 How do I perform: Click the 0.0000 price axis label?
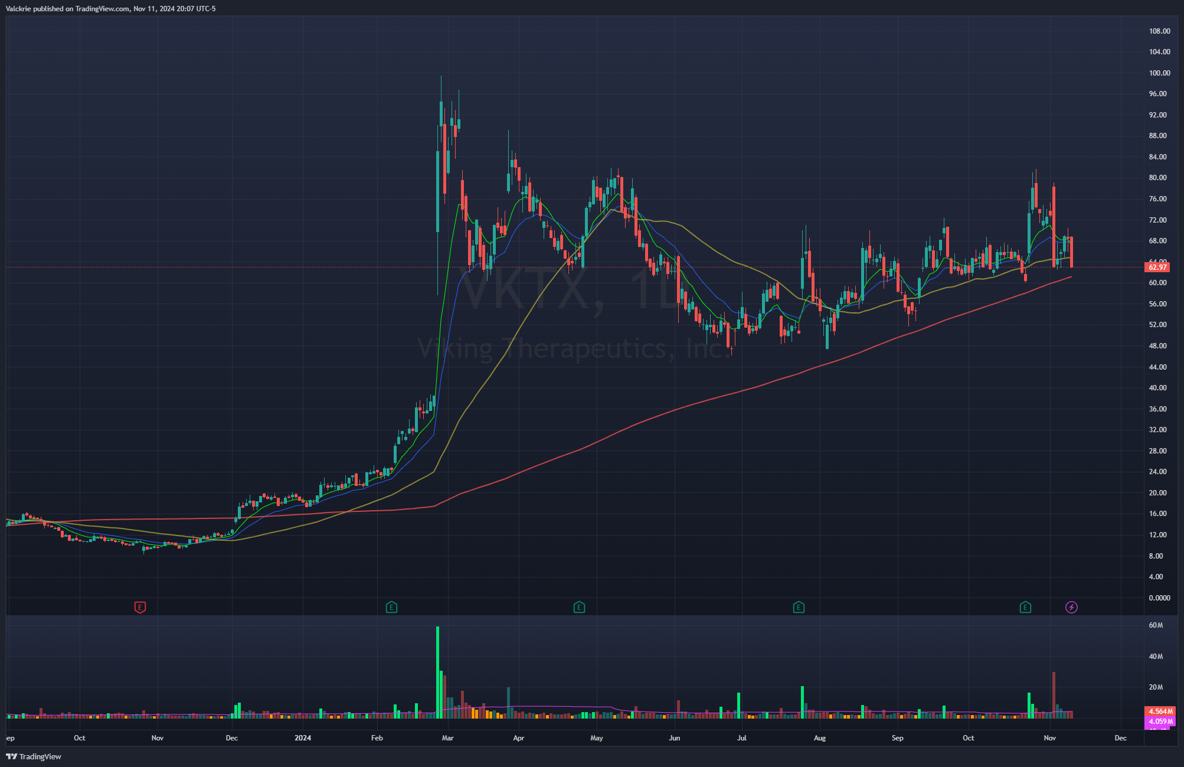coord(1159,598)
